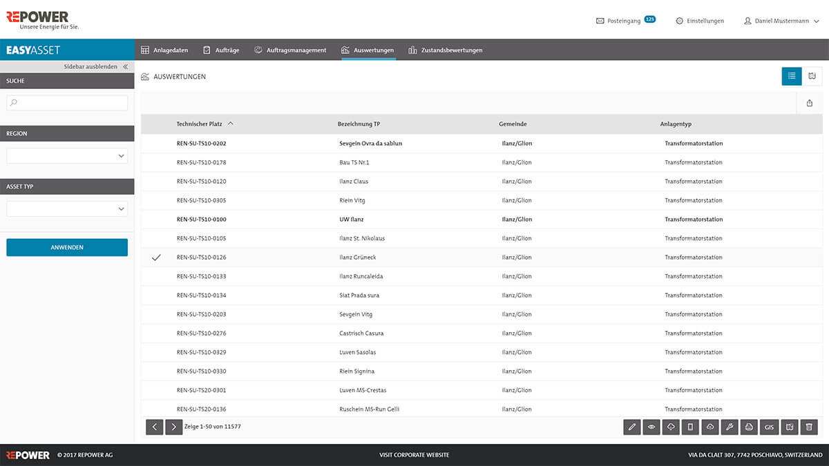Viewport: 829px width, 466px height.
Task: Open the Visit Corporate Website link in the footer
Action: tap(414, 454)
